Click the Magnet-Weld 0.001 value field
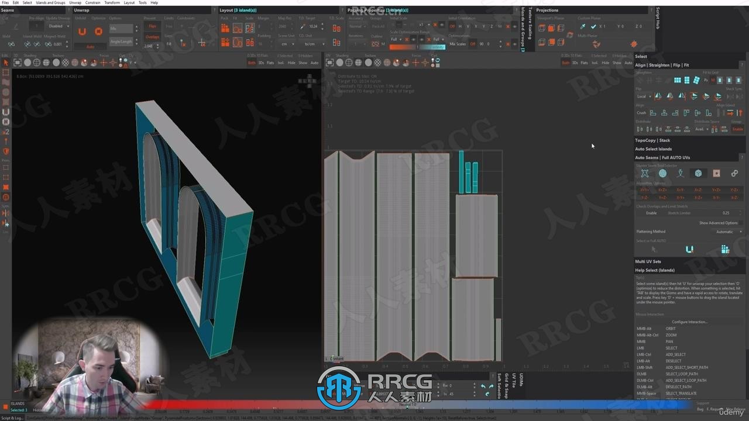749x421 pixels. click(x=59, y=44)
